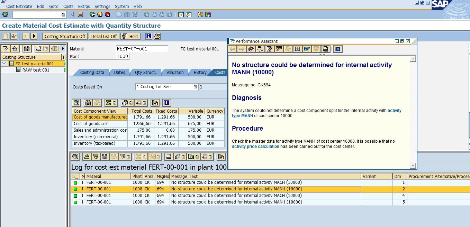
Task: Open the Costs Based On dropdown
Action: 196,87
